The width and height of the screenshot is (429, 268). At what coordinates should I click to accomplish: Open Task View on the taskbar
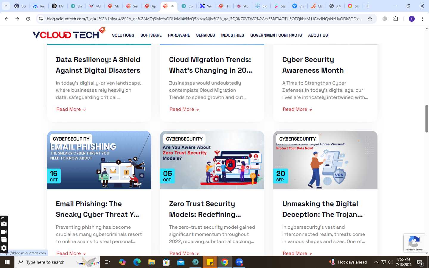click(107, 262)
